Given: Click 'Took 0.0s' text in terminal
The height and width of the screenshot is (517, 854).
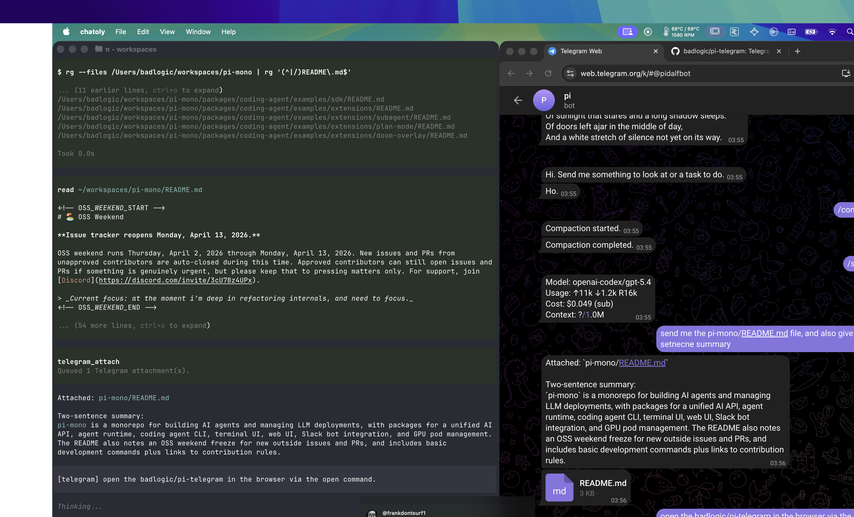Looking at the screenshot, I should pos(76,154).
